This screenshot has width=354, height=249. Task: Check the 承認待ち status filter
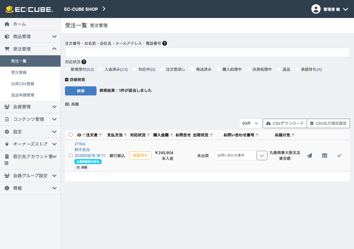297,69
